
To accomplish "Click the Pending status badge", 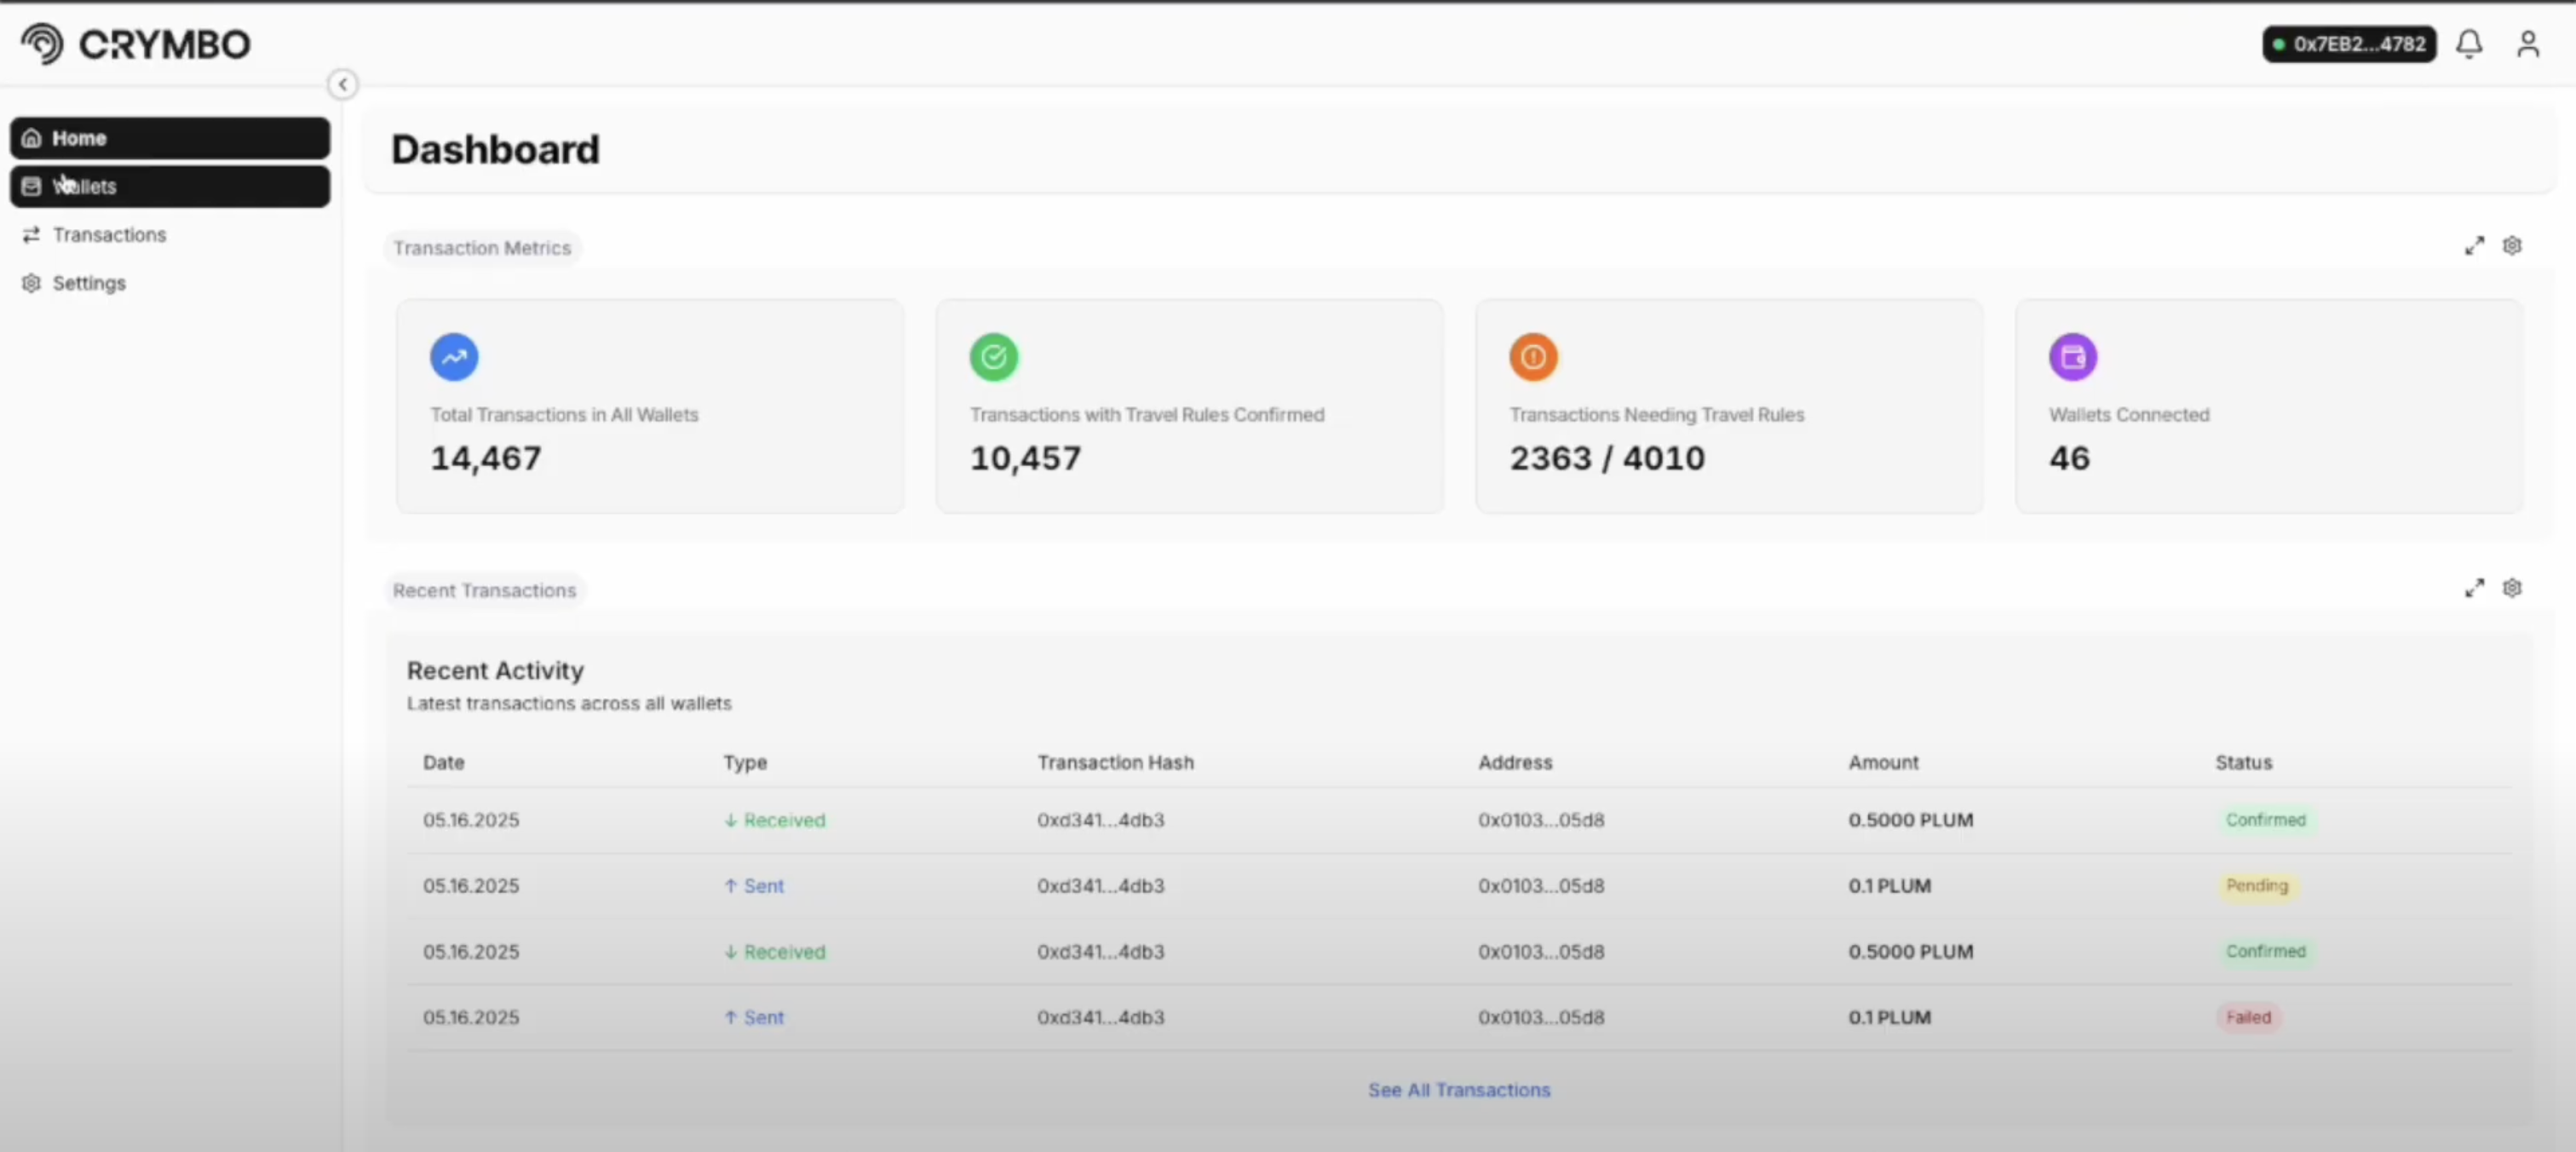I will [x=2256, y=886].
